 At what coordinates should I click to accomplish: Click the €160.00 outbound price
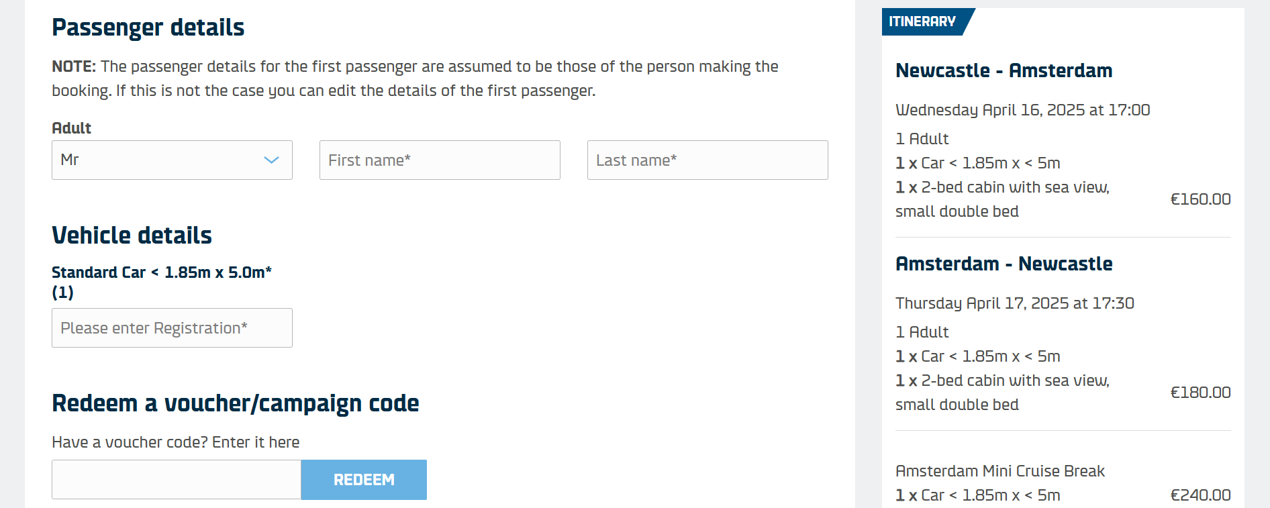tap(1200, 199)
